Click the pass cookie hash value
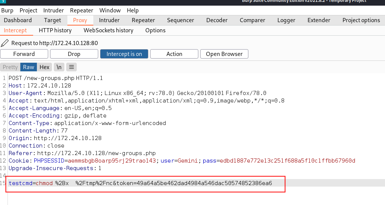 click(288, 161)
